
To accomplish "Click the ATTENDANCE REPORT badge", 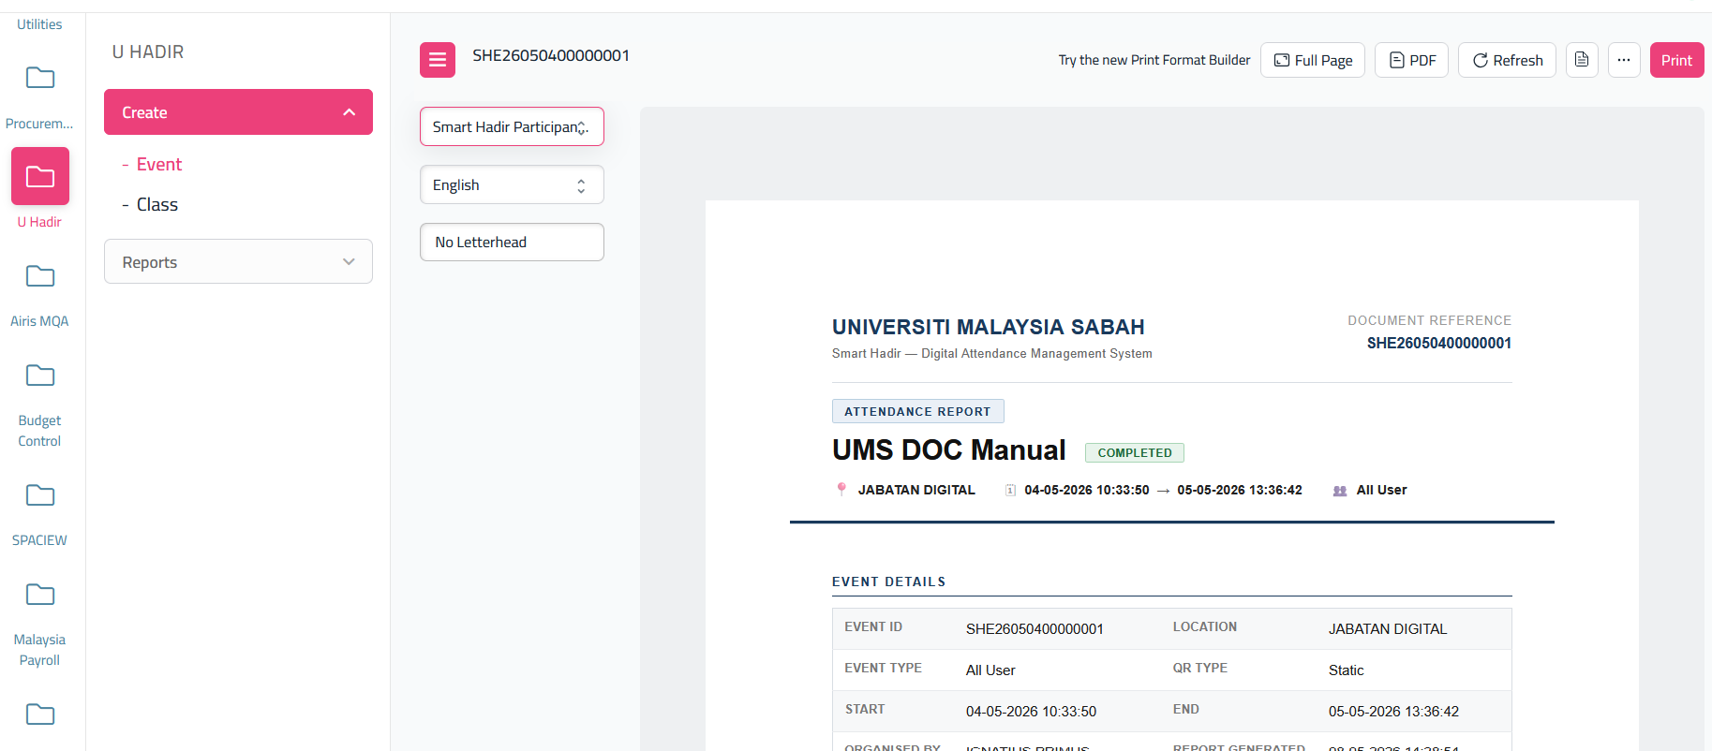I will [917, 411].
